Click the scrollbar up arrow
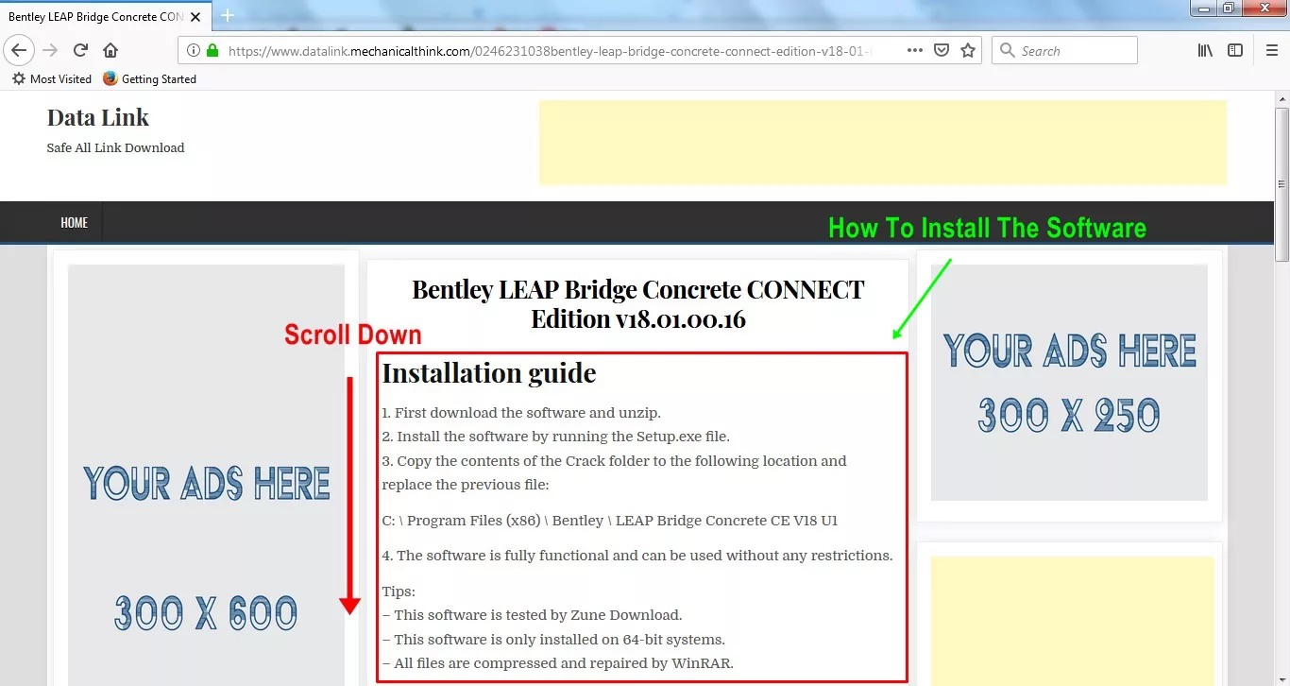 (x=1282, y=98)
